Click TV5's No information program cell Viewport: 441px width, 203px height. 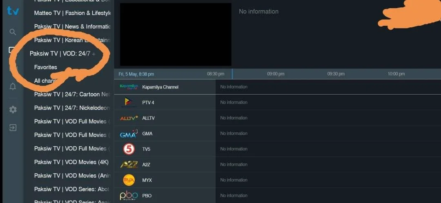click(328, 149)
